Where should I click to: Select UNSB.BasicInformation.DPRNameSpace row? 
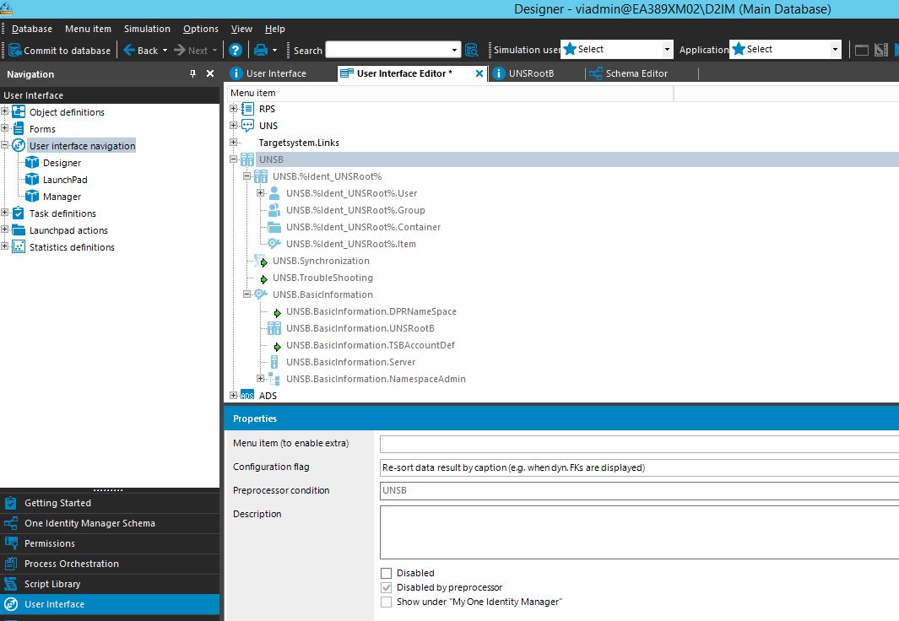pos(371,311)
